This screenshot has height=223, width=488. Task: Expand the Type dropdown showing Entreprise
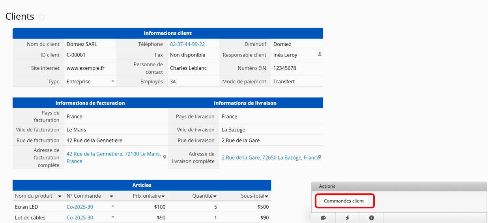(x=113, y=81)
